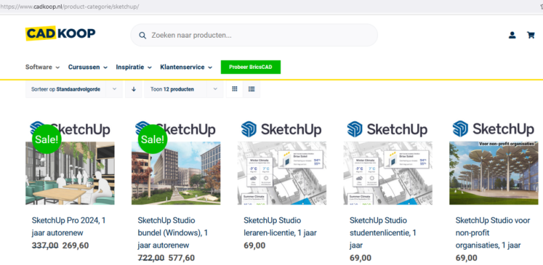Click struck-through price 337,00
The image size is (543, 265).
pos(45,246)
